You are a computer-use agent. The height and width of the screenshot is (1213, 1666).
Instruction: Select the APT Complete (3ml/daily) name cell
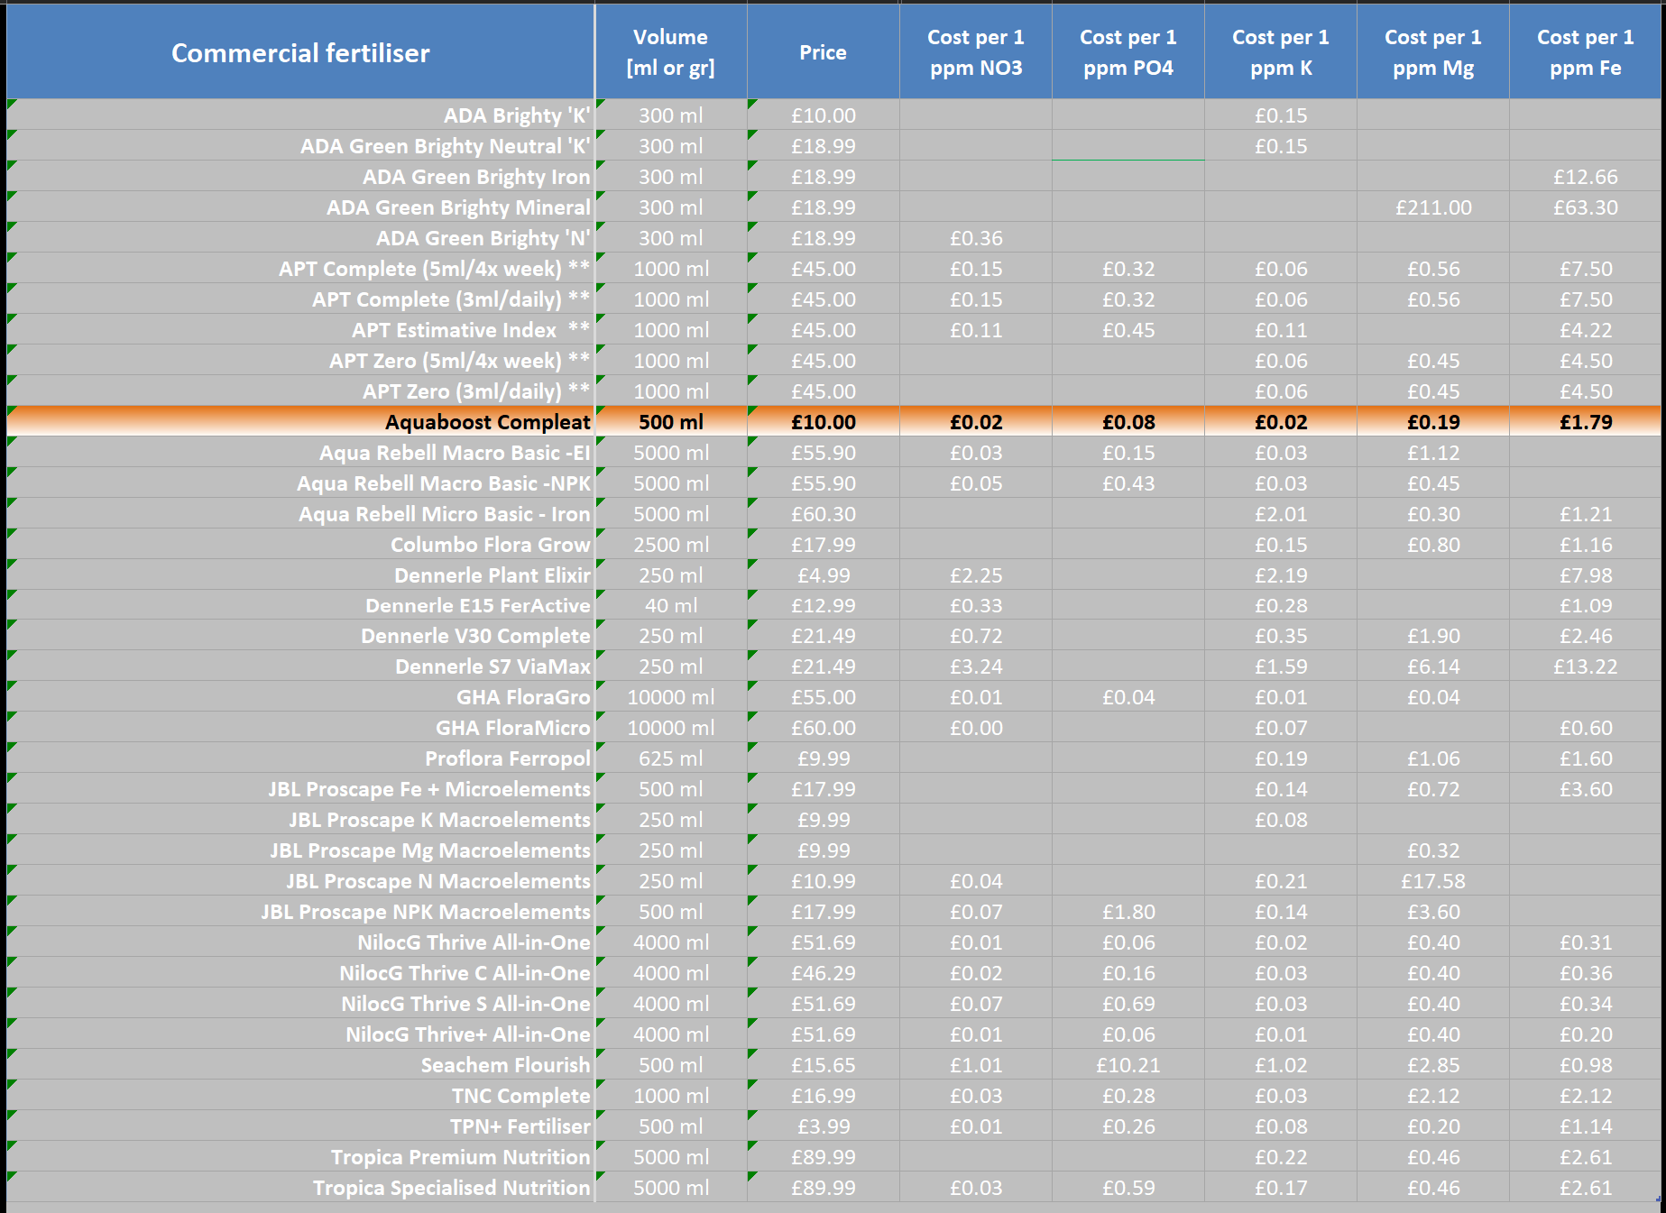300,299
